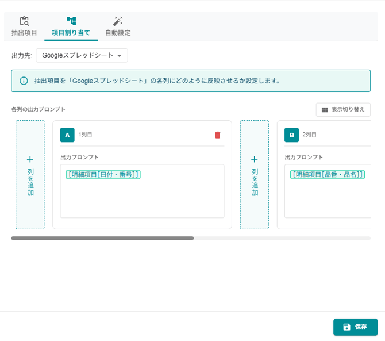Switch to the 抽出項目 tab
Screen dimensions: 385x341
point(24,26)
